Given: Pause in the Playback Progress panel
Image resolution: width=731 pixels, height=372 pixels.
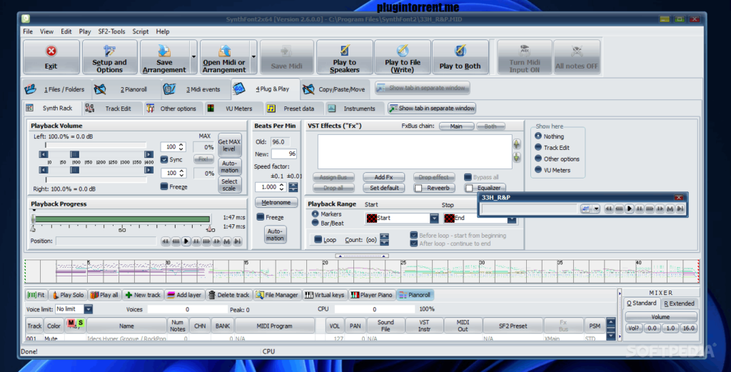Looking at the screenshot, I should coord(196,241).
